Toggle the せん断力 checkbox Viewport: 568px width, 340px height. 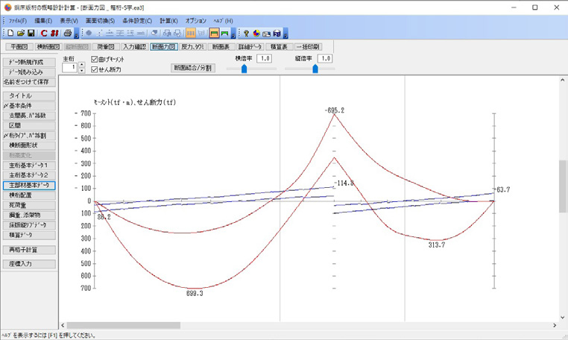(94, 69)
